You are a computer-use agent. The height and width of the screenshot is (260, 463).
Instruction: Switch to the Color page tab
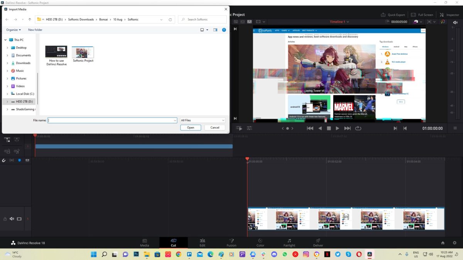tap(260, 242)
